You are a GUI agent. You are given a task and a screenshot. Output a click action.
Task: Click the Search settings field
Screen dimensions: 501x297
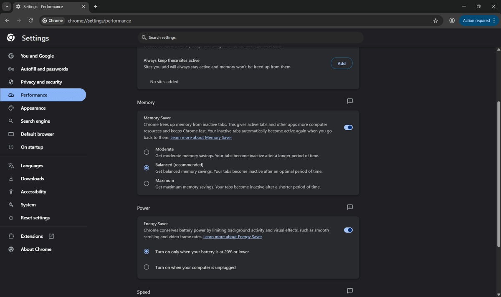coord(250,38)
